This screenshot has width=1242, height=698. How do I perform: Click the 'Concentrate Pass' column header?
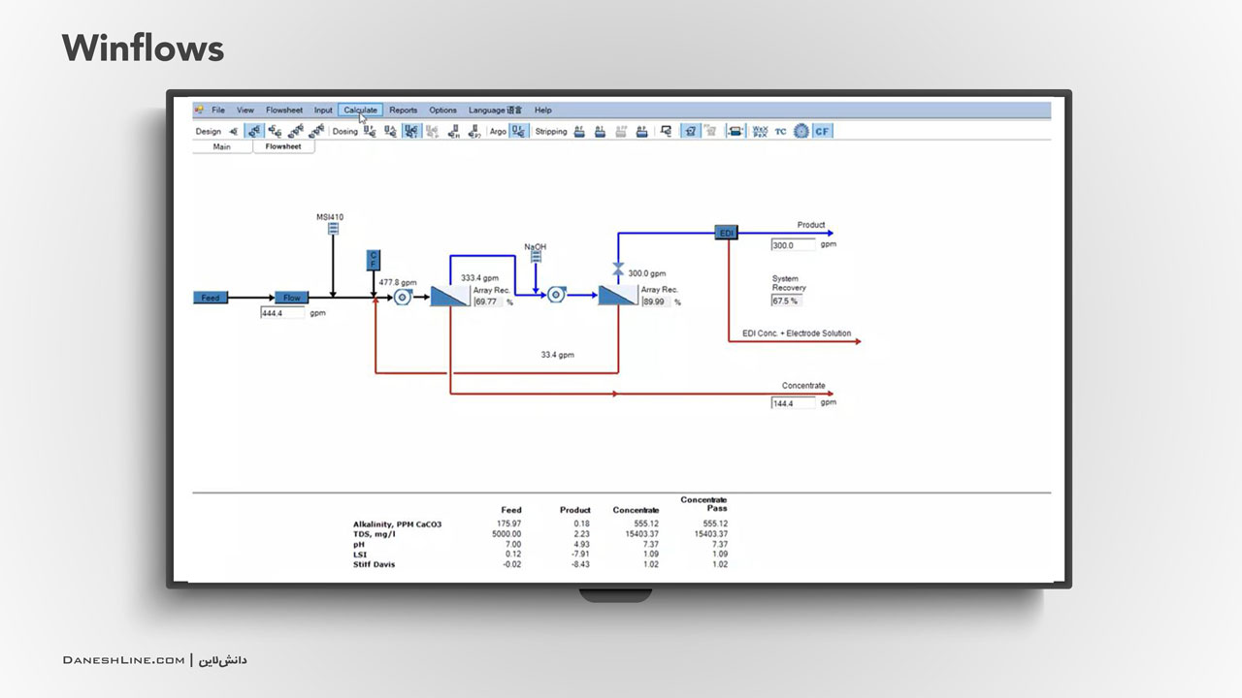click(x=703, y=504)
